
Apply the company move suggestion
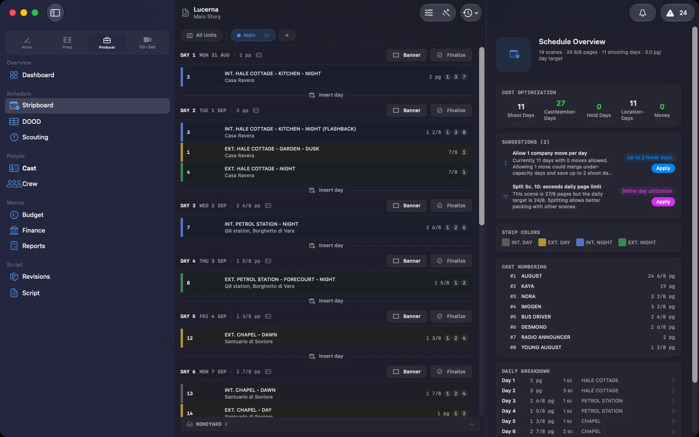pos(663,168)
